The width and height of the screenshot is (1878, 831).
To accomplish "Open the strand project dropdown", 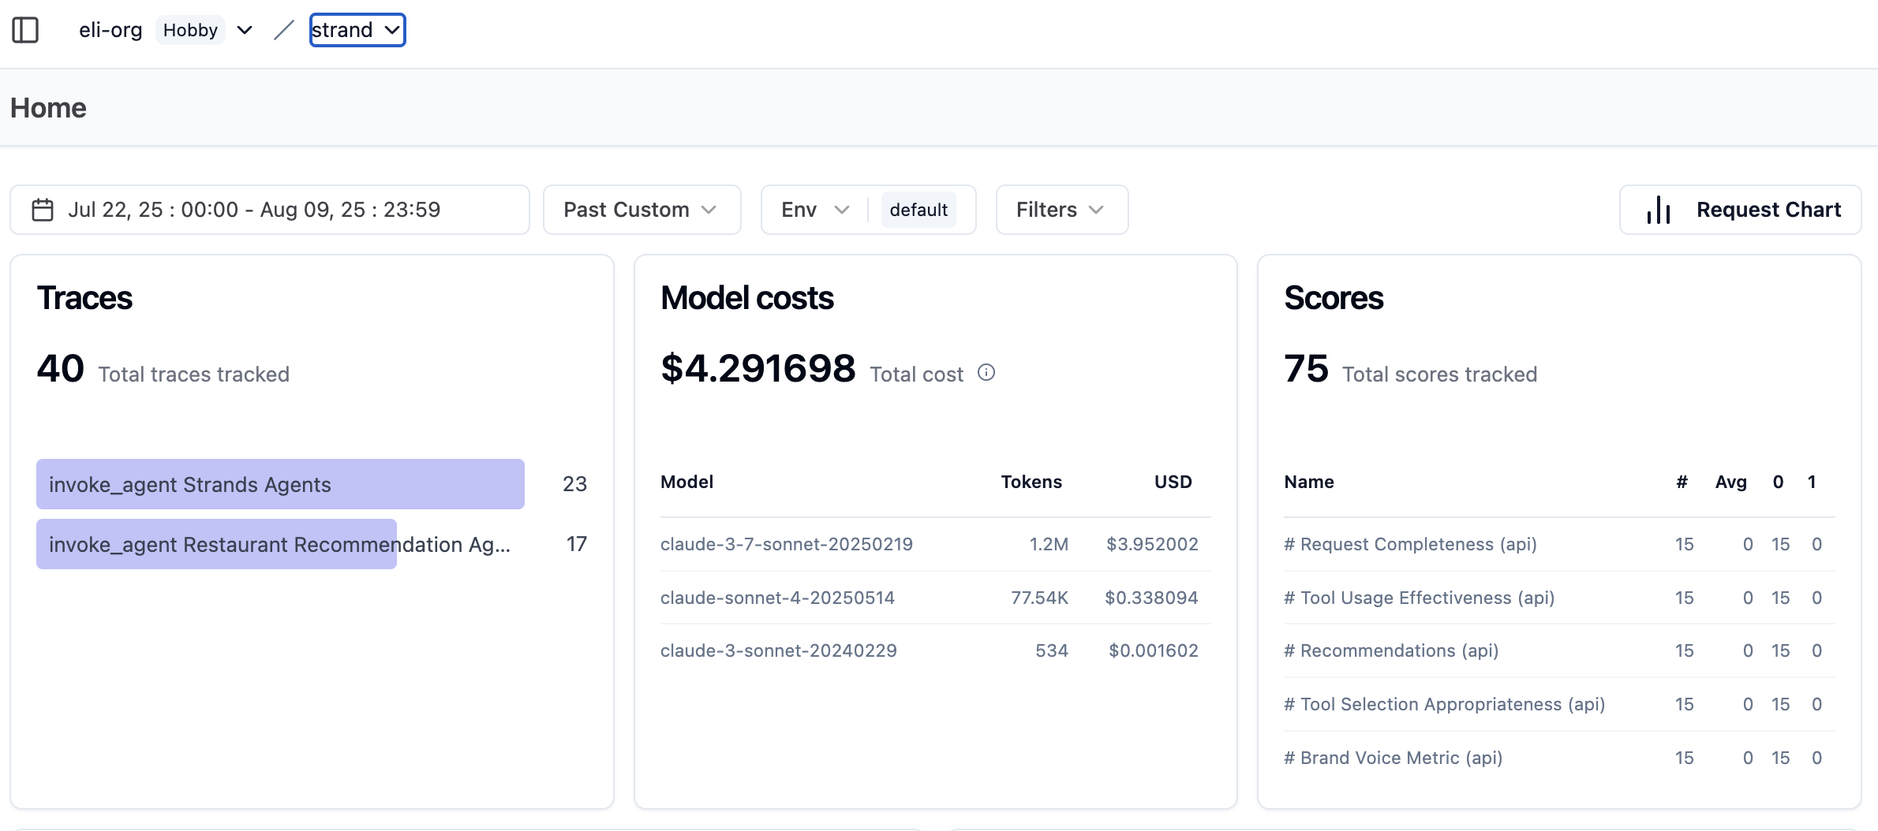I will coord(357,30).
